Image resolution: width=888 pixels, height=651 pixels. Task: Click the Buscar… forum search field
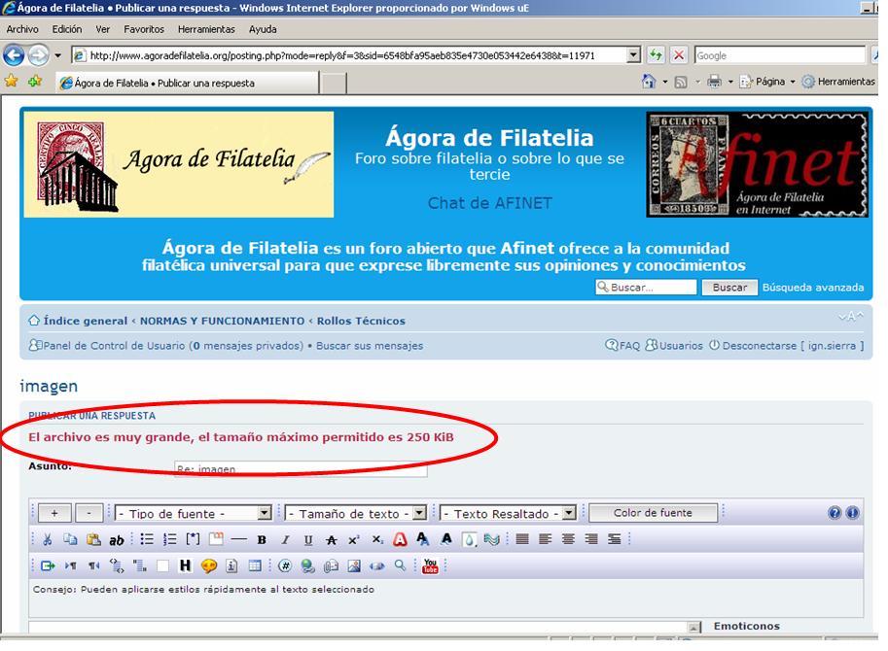[x=646, y=288]
